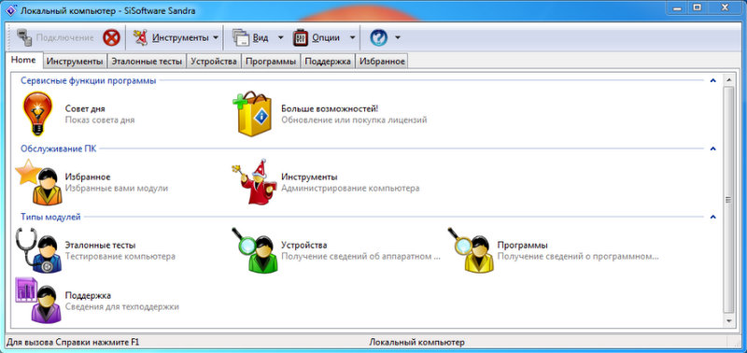Click the red cancel circle toolbar icon
The width and height of the screenshot is (747, 353).
coord(111,37)
